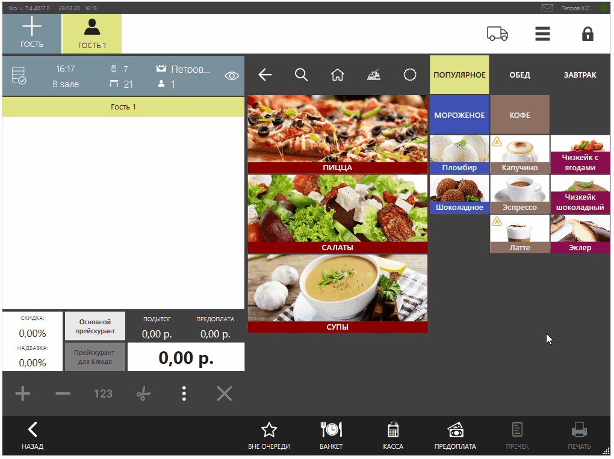The width and height of the screenshot is (614, 459).
Task: Lock the terminal with padlock icon
Action: click(x=588, y=34)
